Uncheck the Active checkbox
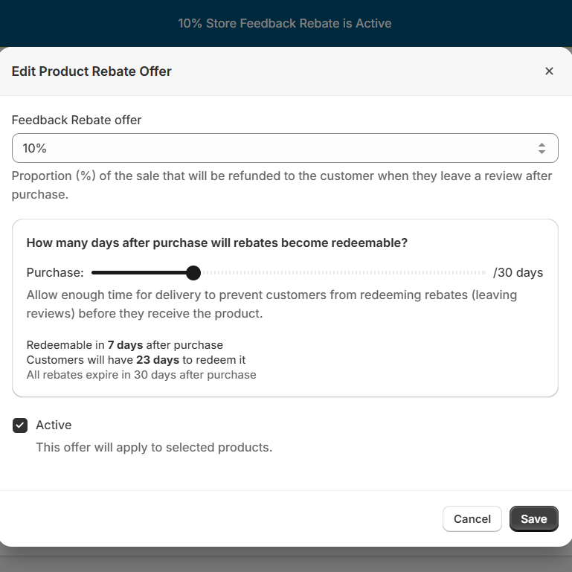 [x=20, y=425]
